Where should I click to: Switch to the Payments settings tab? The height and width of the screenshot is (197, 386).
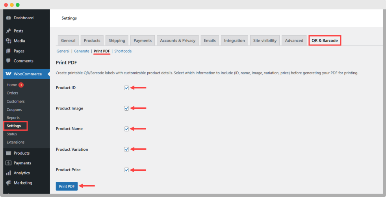pos(143,40)
